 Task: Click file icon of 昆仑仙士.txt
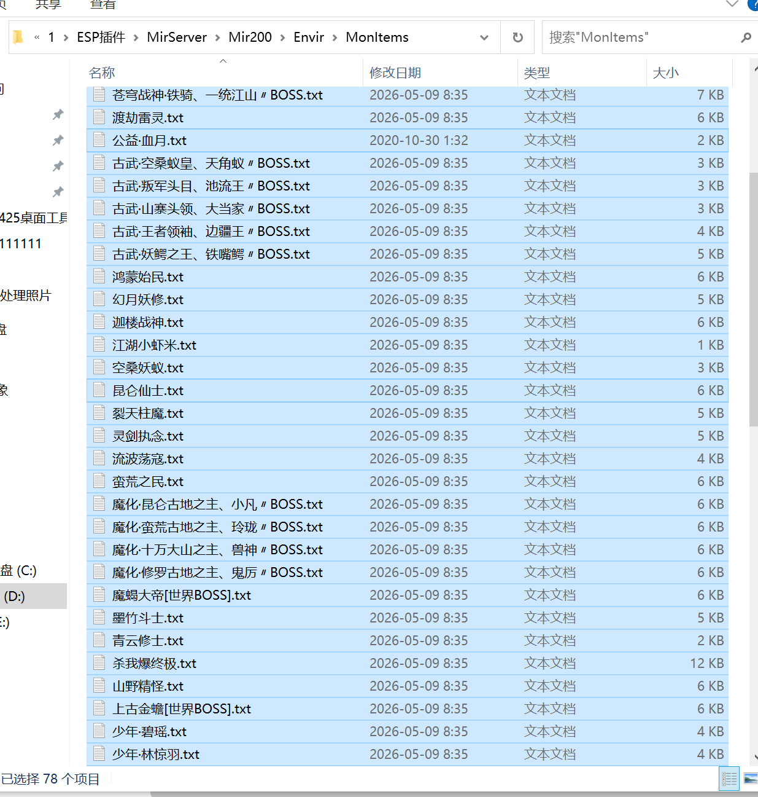tap(99, 390)
